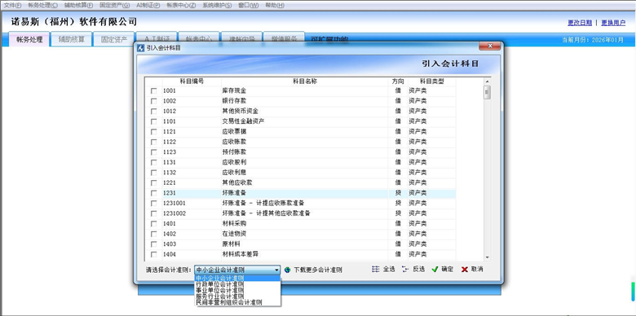Click the subject list scroll-up arrow
Viewport: 636px width, 316px height.
point(487,81)
